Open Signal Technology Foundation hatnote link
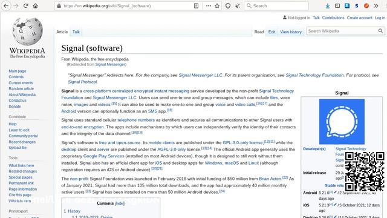The image size is (387, 218). pos(314,75)
